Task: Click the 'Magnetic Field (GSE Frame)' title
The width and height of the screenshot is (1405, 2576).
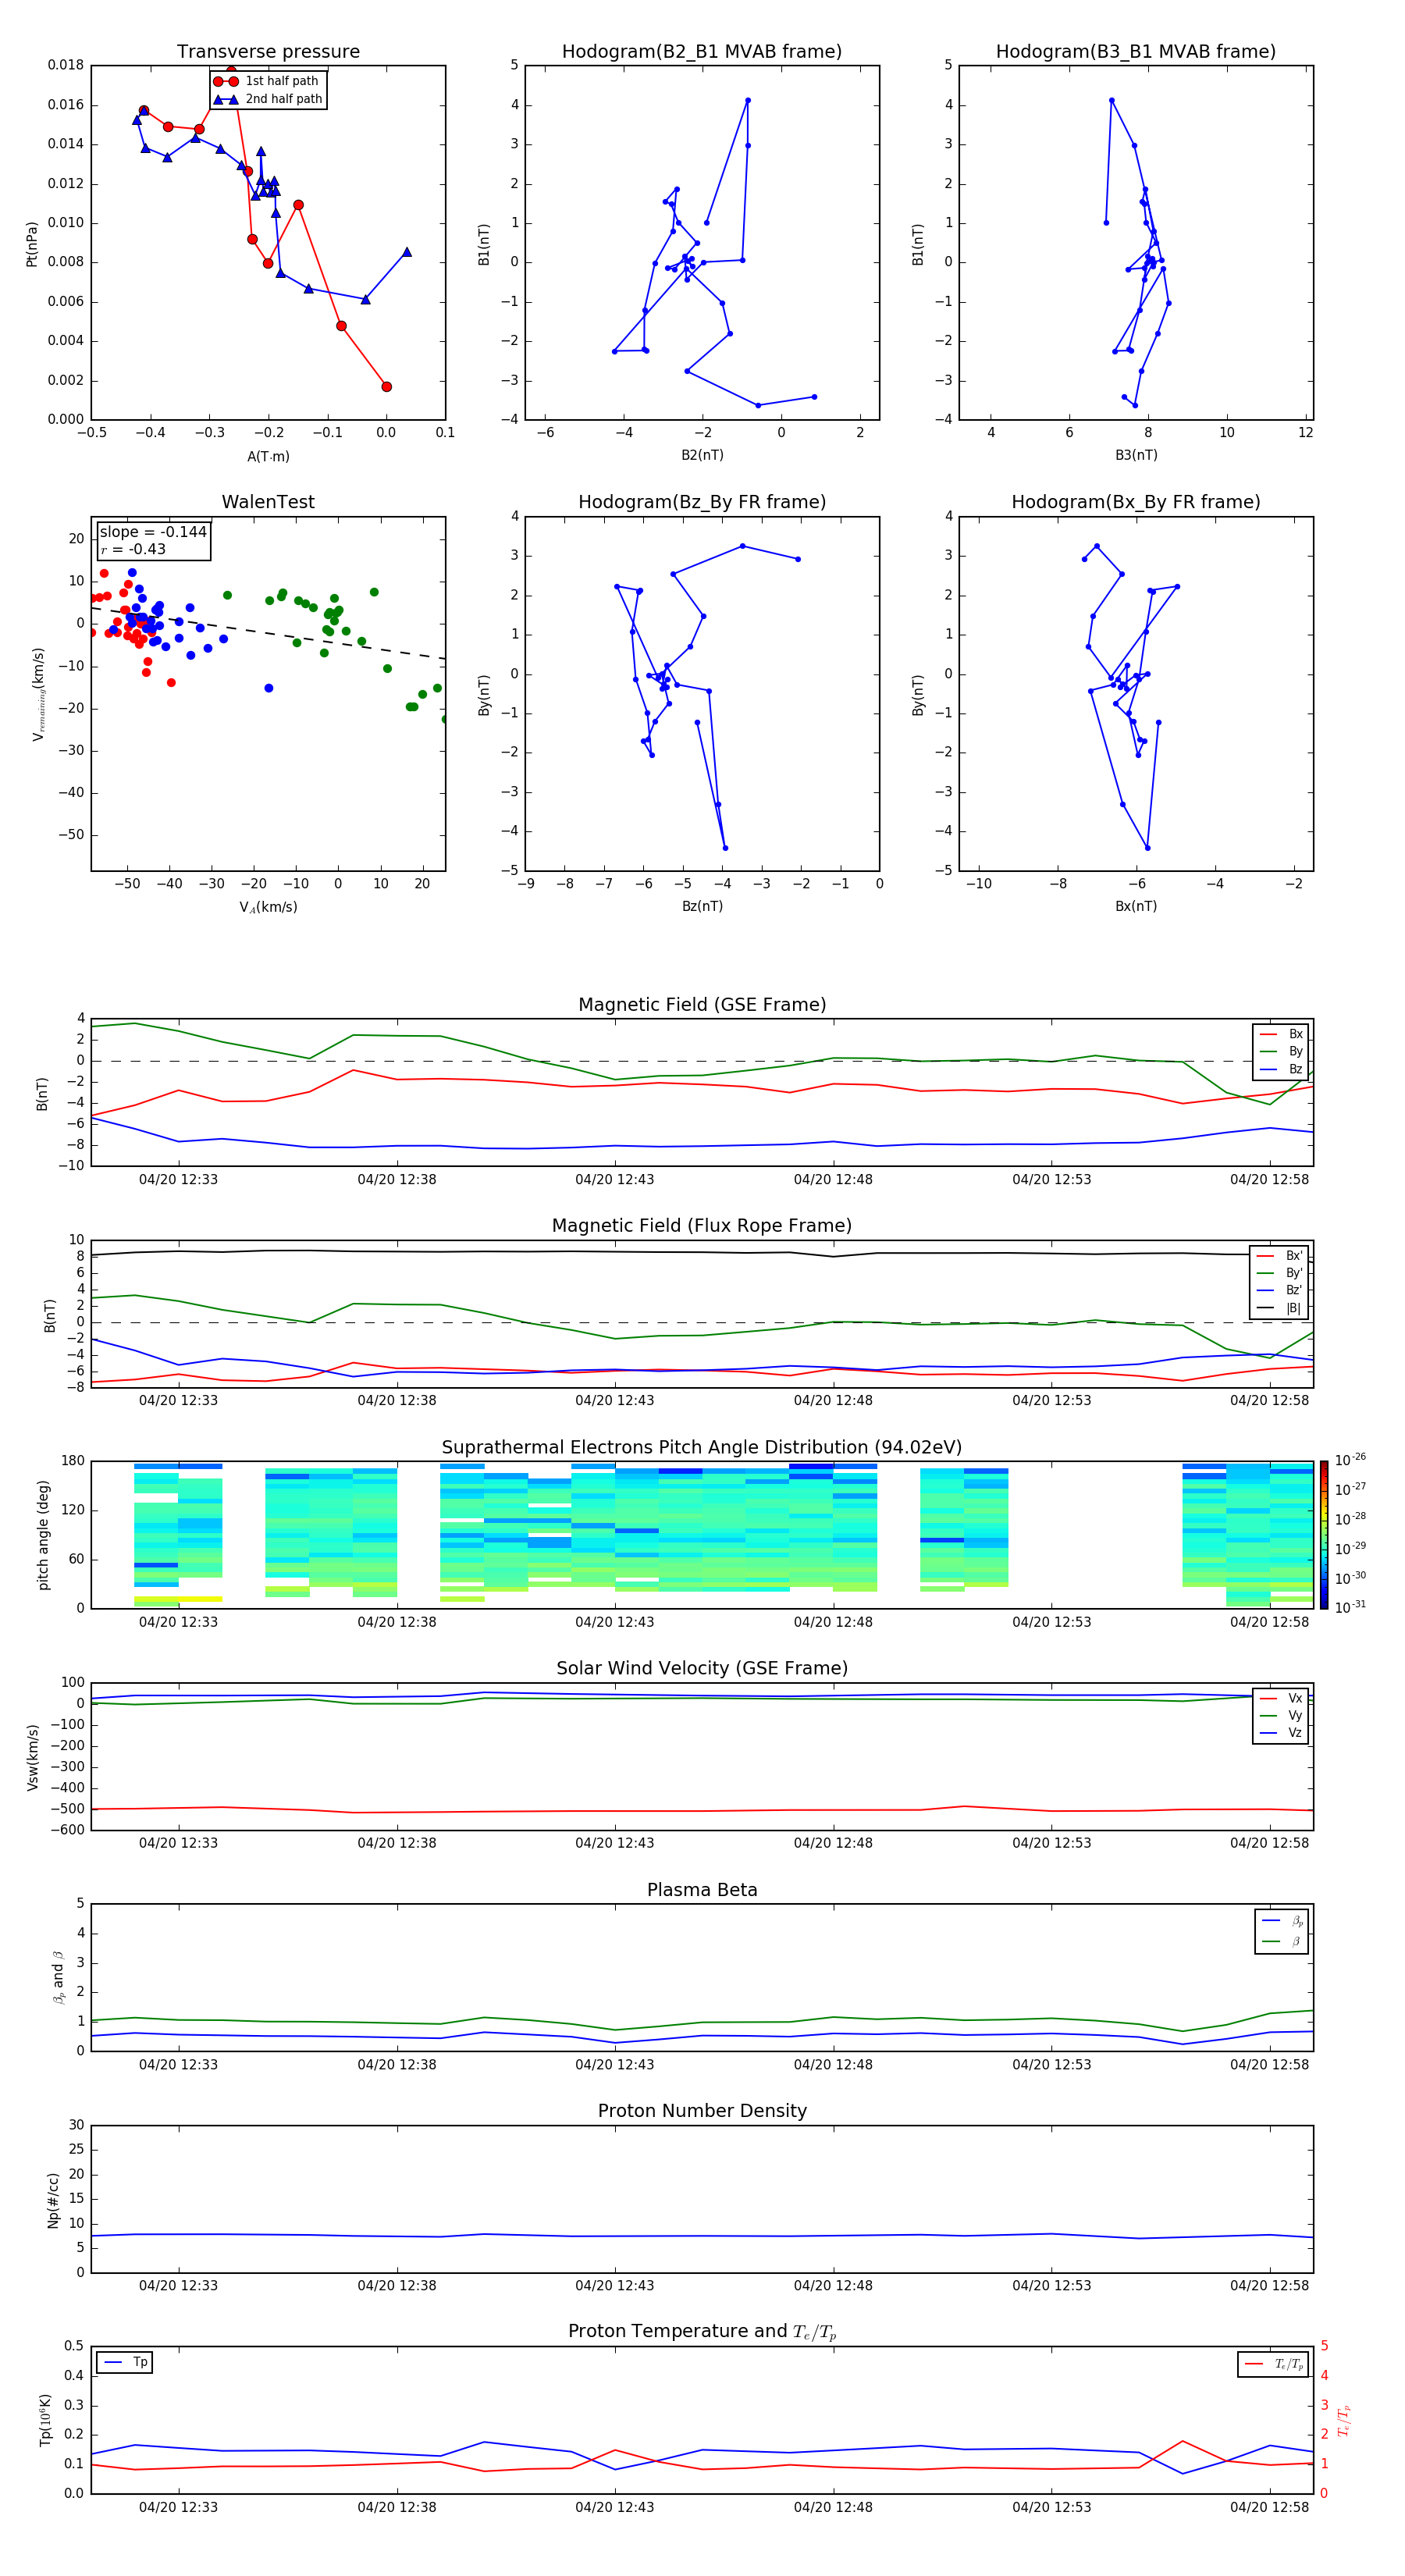Action: tap(702, 1005)
